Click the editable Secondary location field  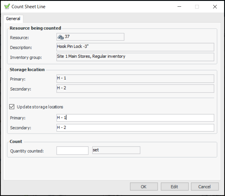tap(135, 128)
